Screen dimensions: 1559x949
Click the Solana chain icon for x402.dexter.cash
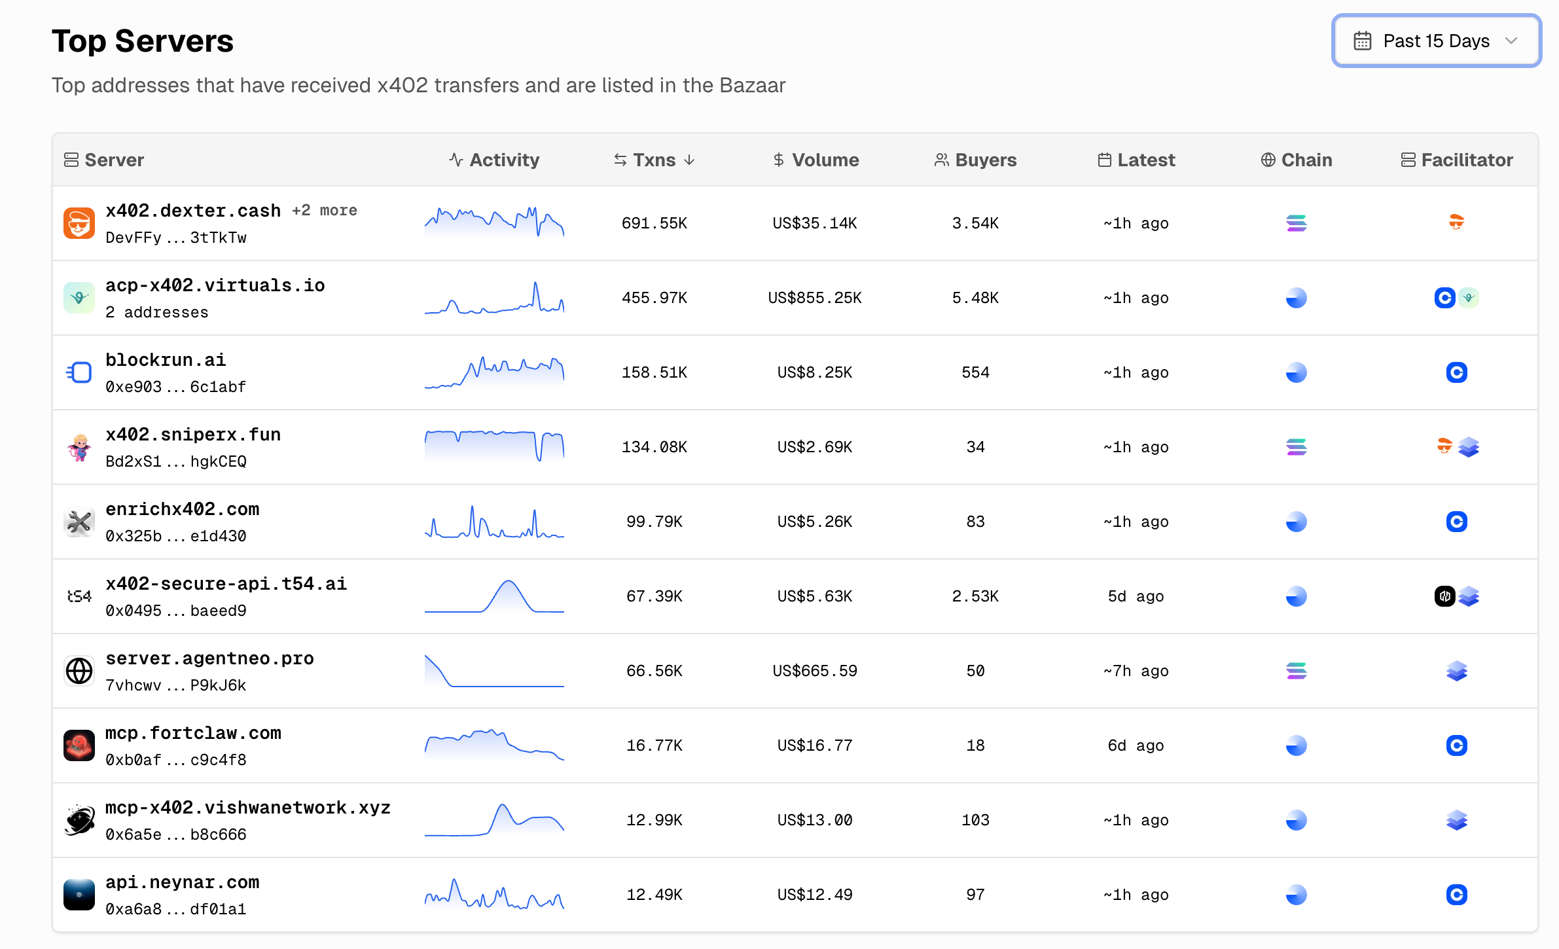tap(1296, 223)
